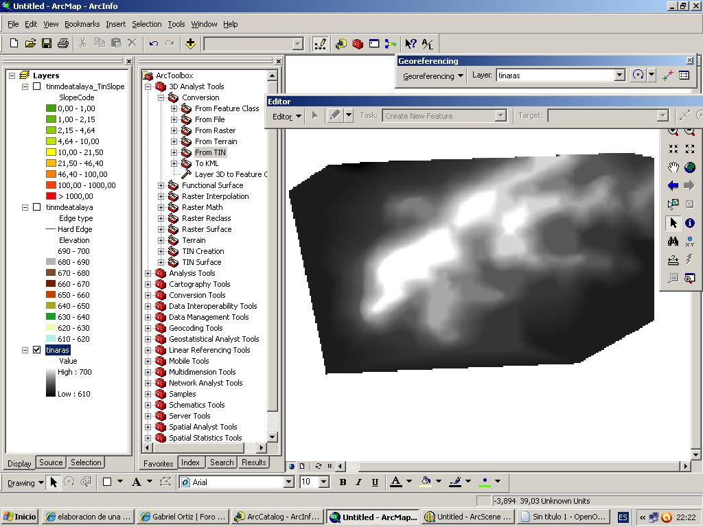
Task: Open the Measure tool
Action: point(673,259)
